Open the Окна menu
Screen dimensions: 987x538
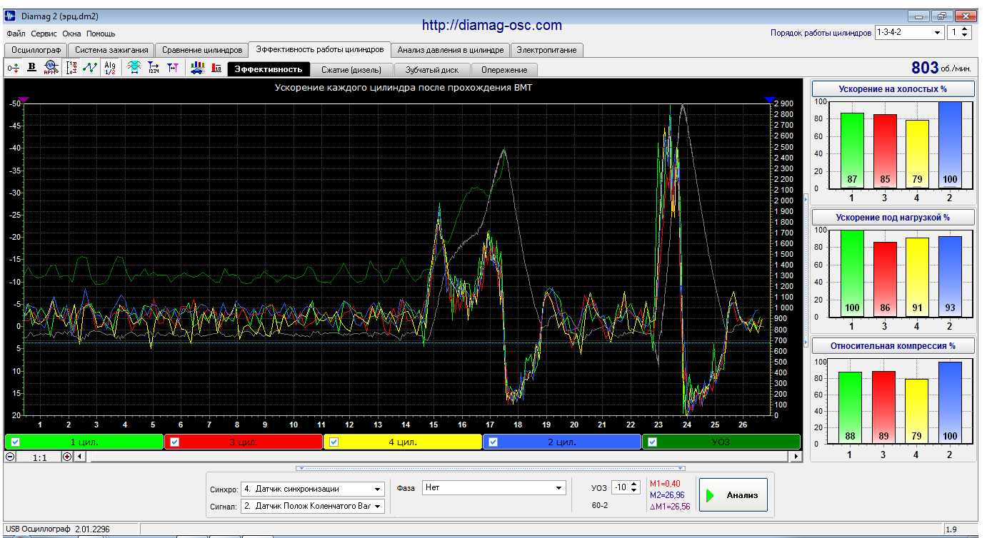coord(71,34)
